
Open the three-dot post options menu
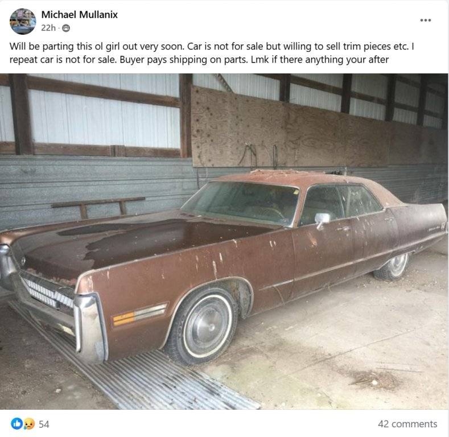pyautogui.click(x=425, y=20)
